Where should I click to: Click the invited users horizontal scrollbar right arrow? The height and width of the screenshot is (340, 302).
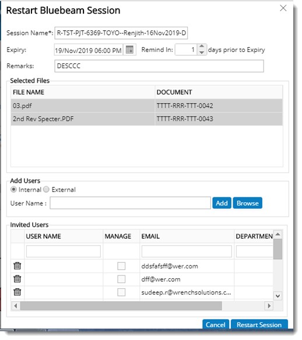point(269,306)
